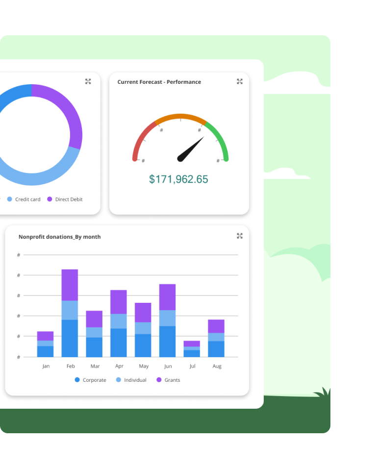This screenshot has height=469, width=376.
Task: Click the Aug Corporate bar segment
Action: (x=216, y=349)
